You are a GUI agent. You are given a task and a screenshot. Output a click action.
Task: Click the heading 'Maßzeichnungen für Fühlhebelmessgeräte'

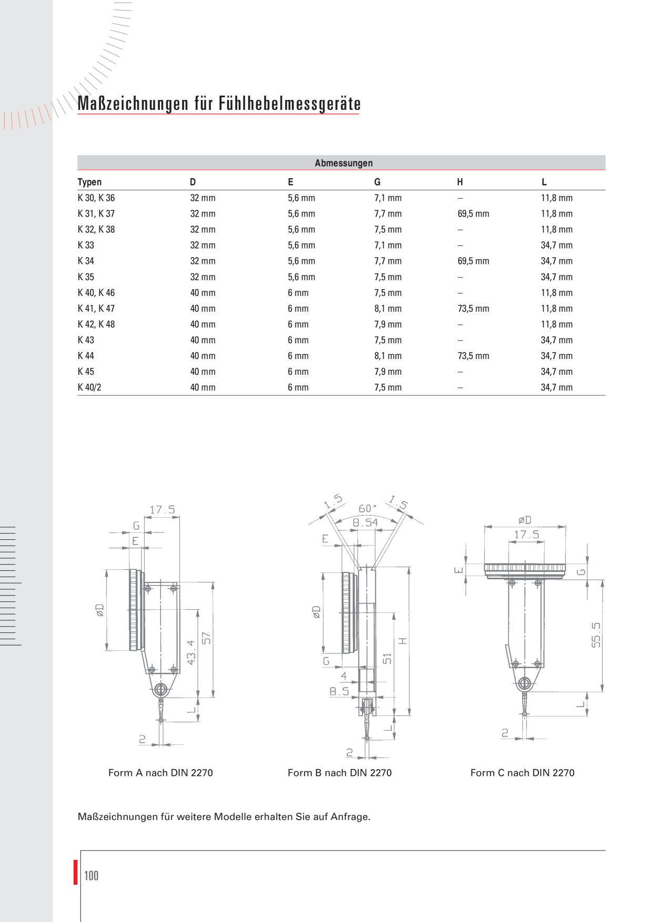tap(219, 104)
